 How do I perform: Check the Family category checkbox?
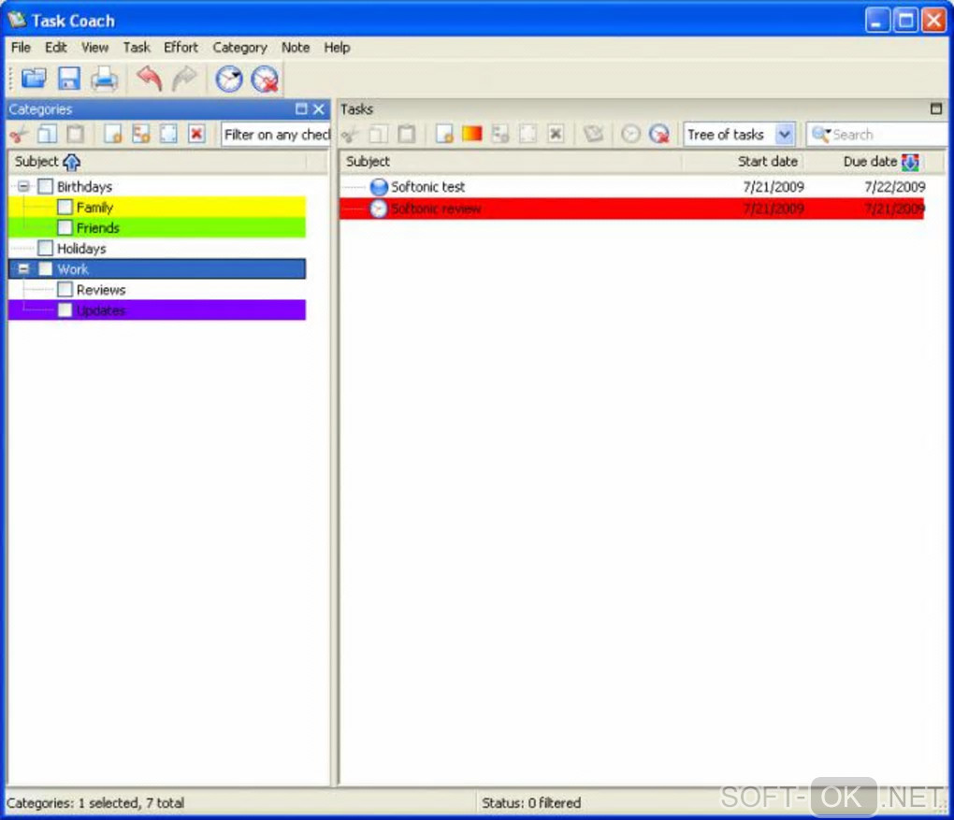(x=65, y=207)
